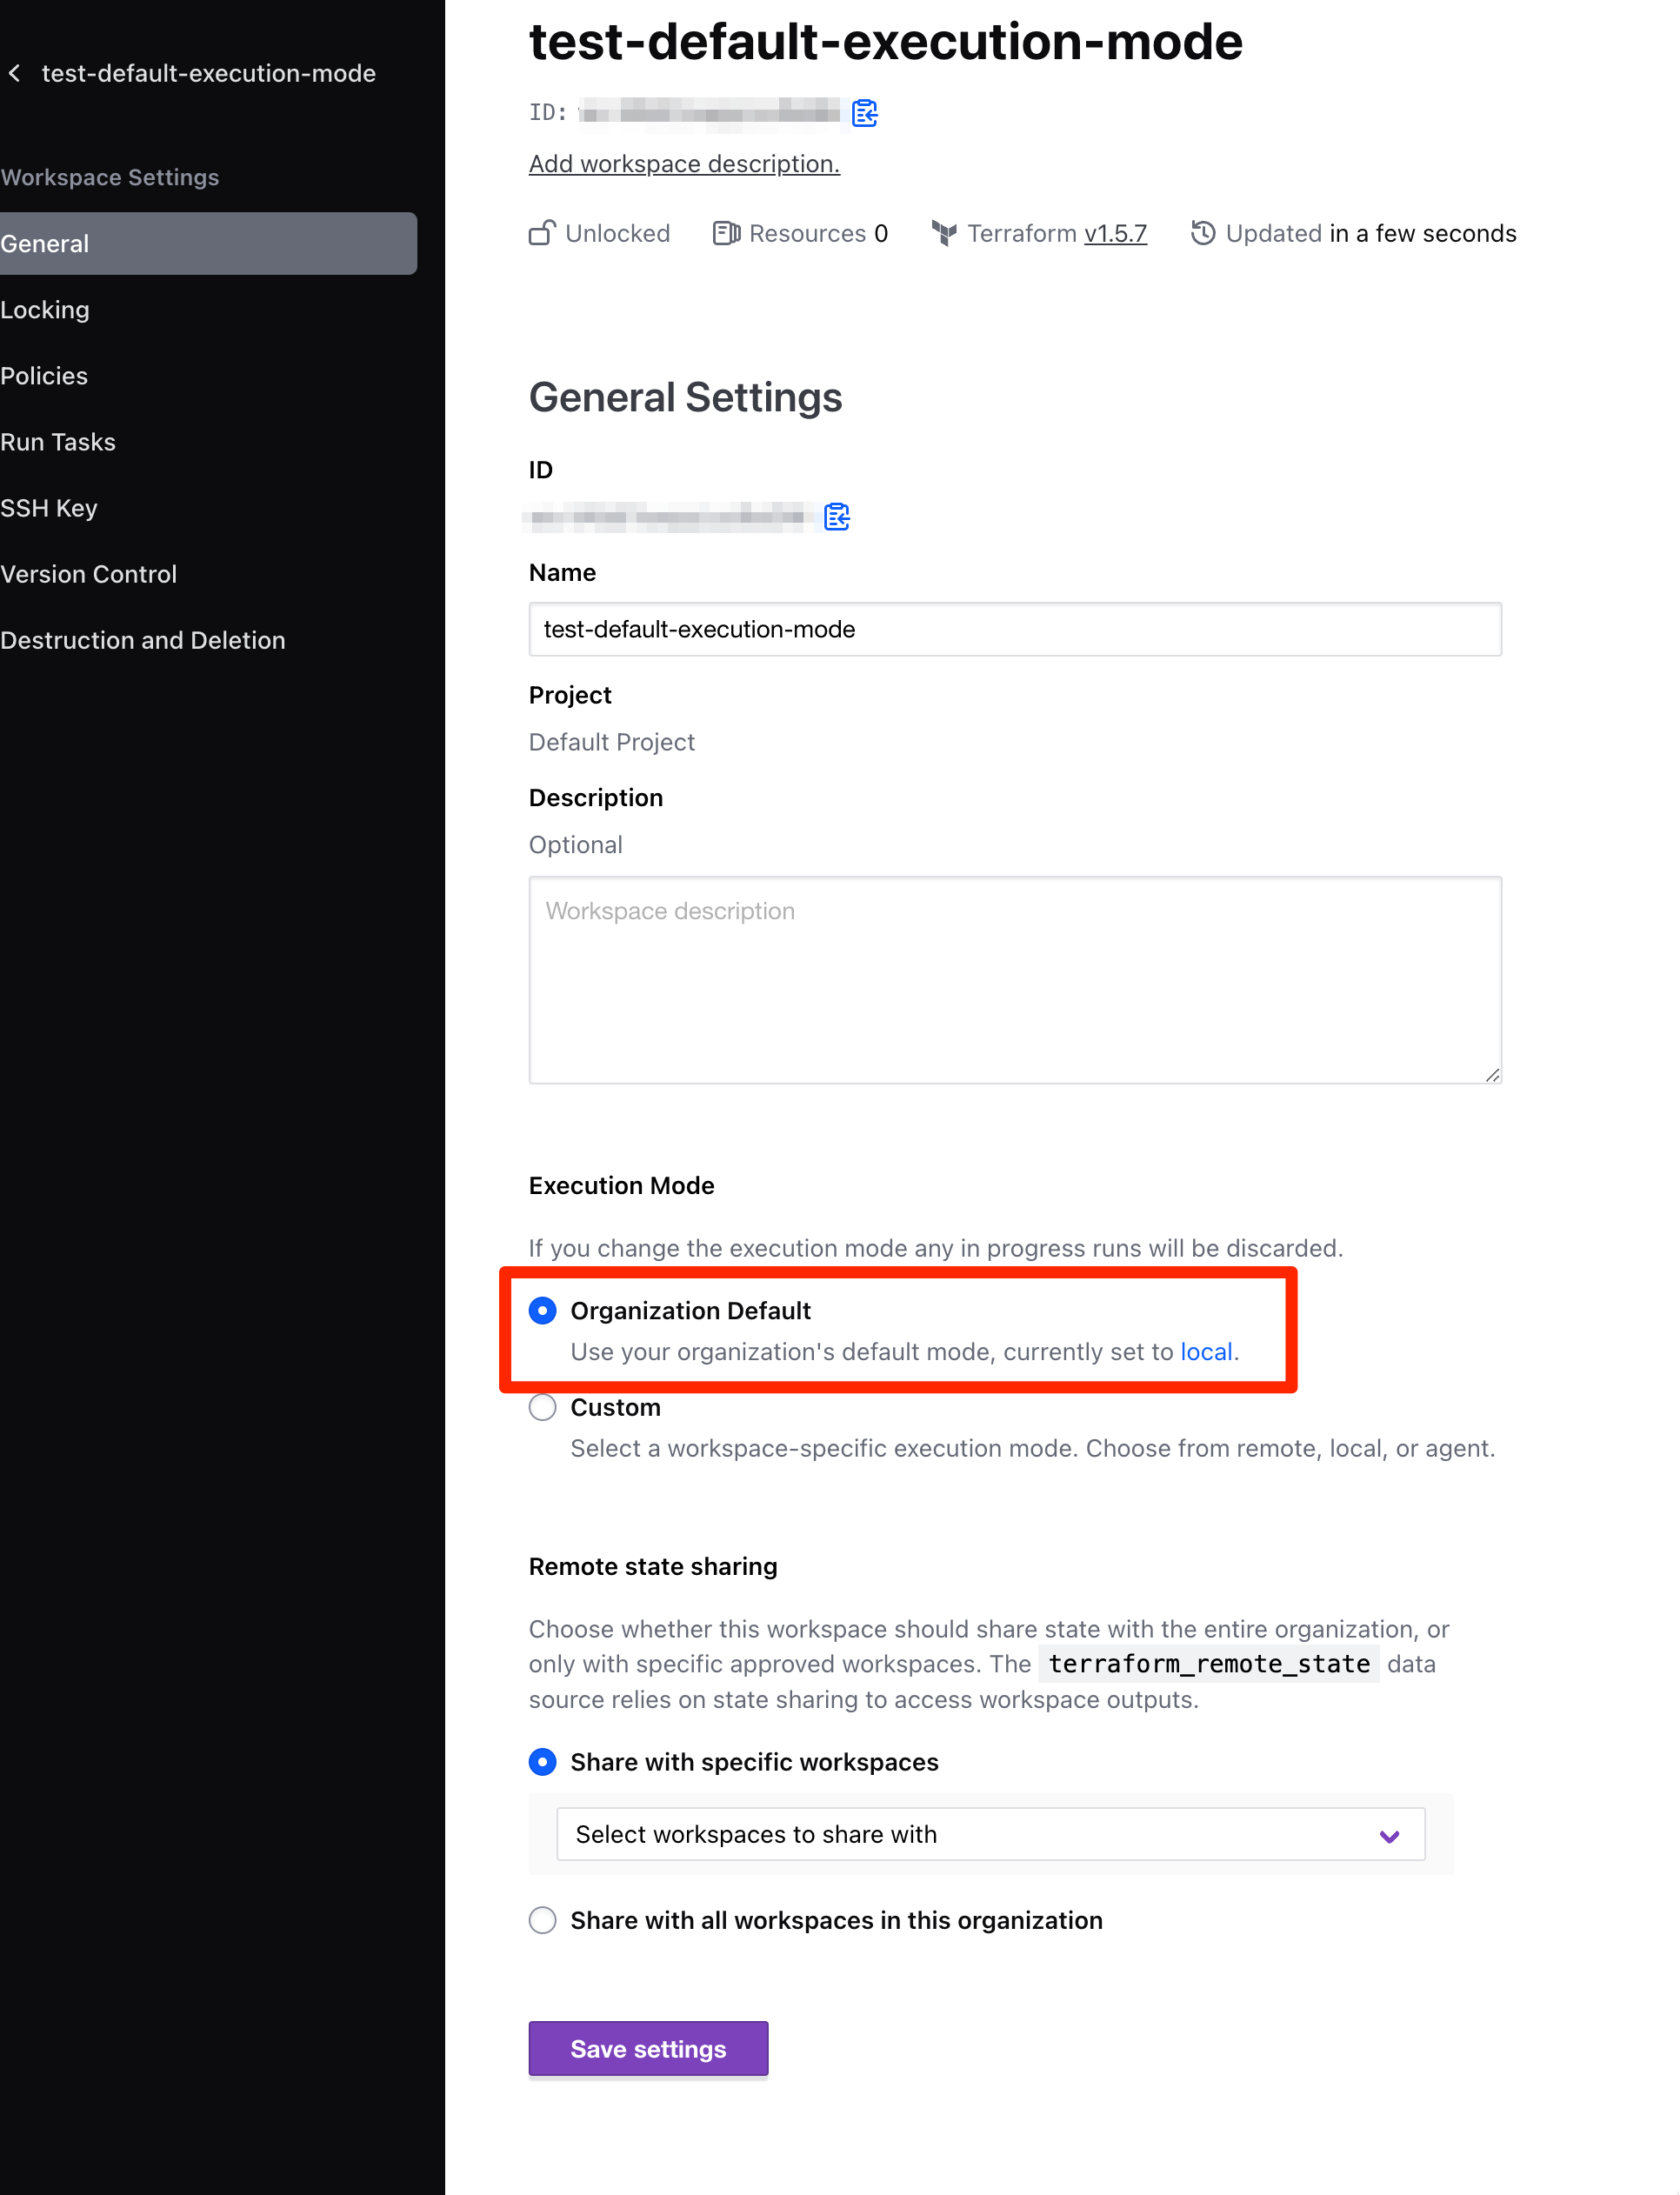
Task: Click the updated history clock icon
Action: tap(1203, 233)
